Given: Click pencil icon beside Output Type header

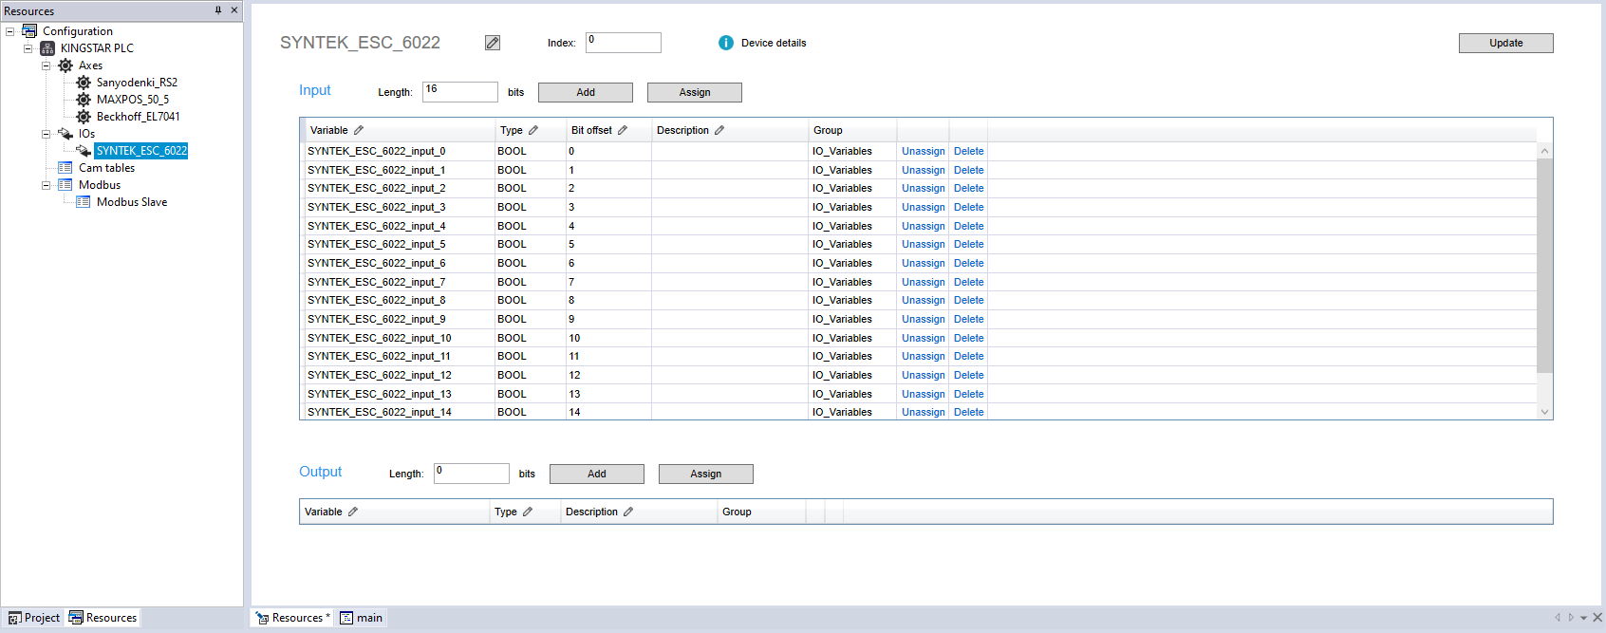Looking at the screenshot, I should coord(528,512).
